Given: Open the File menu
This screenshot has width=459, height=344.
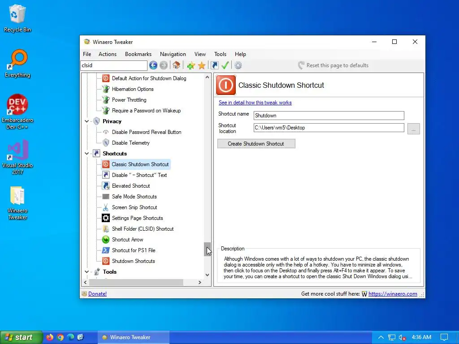Looking at the screenshot, I should [87, 54].
